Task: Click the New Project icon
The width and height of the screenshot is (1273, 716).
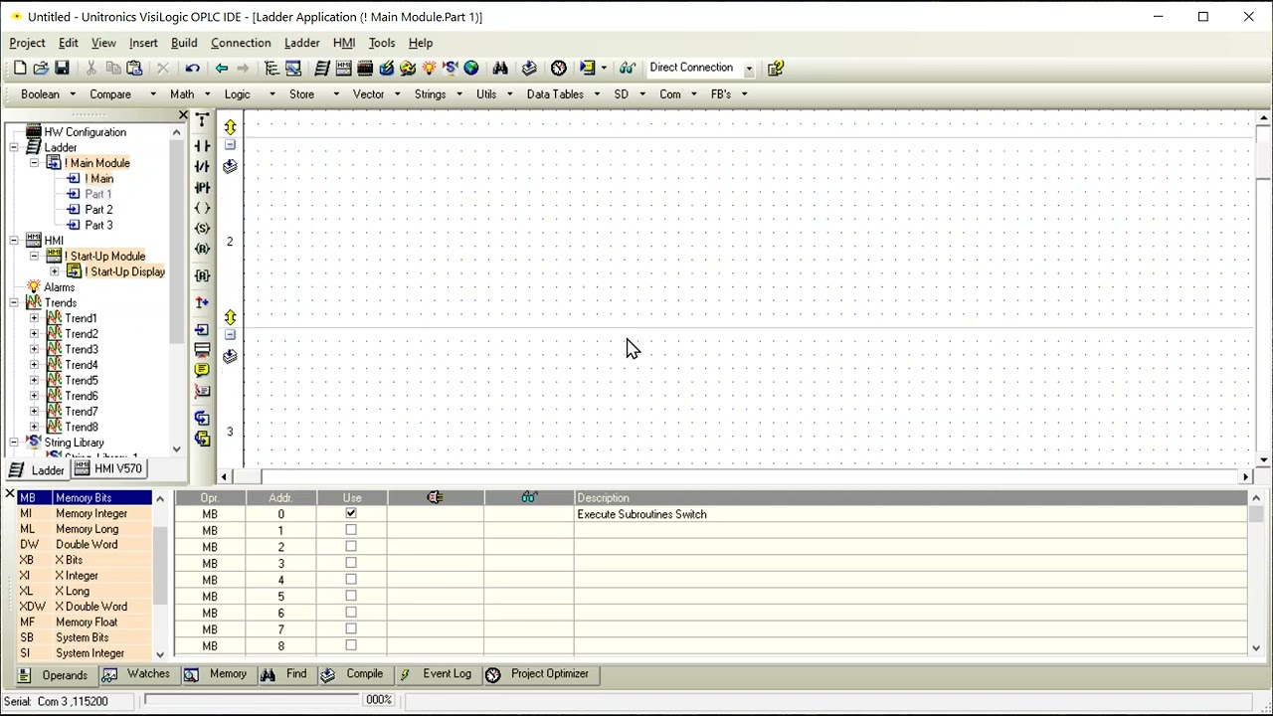Action: tap(20, 68)
